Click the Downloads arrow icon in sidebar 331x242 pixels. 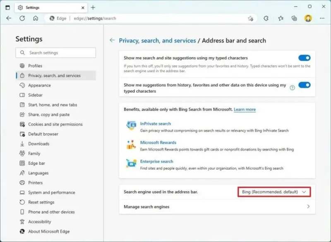tap(22, 144)
